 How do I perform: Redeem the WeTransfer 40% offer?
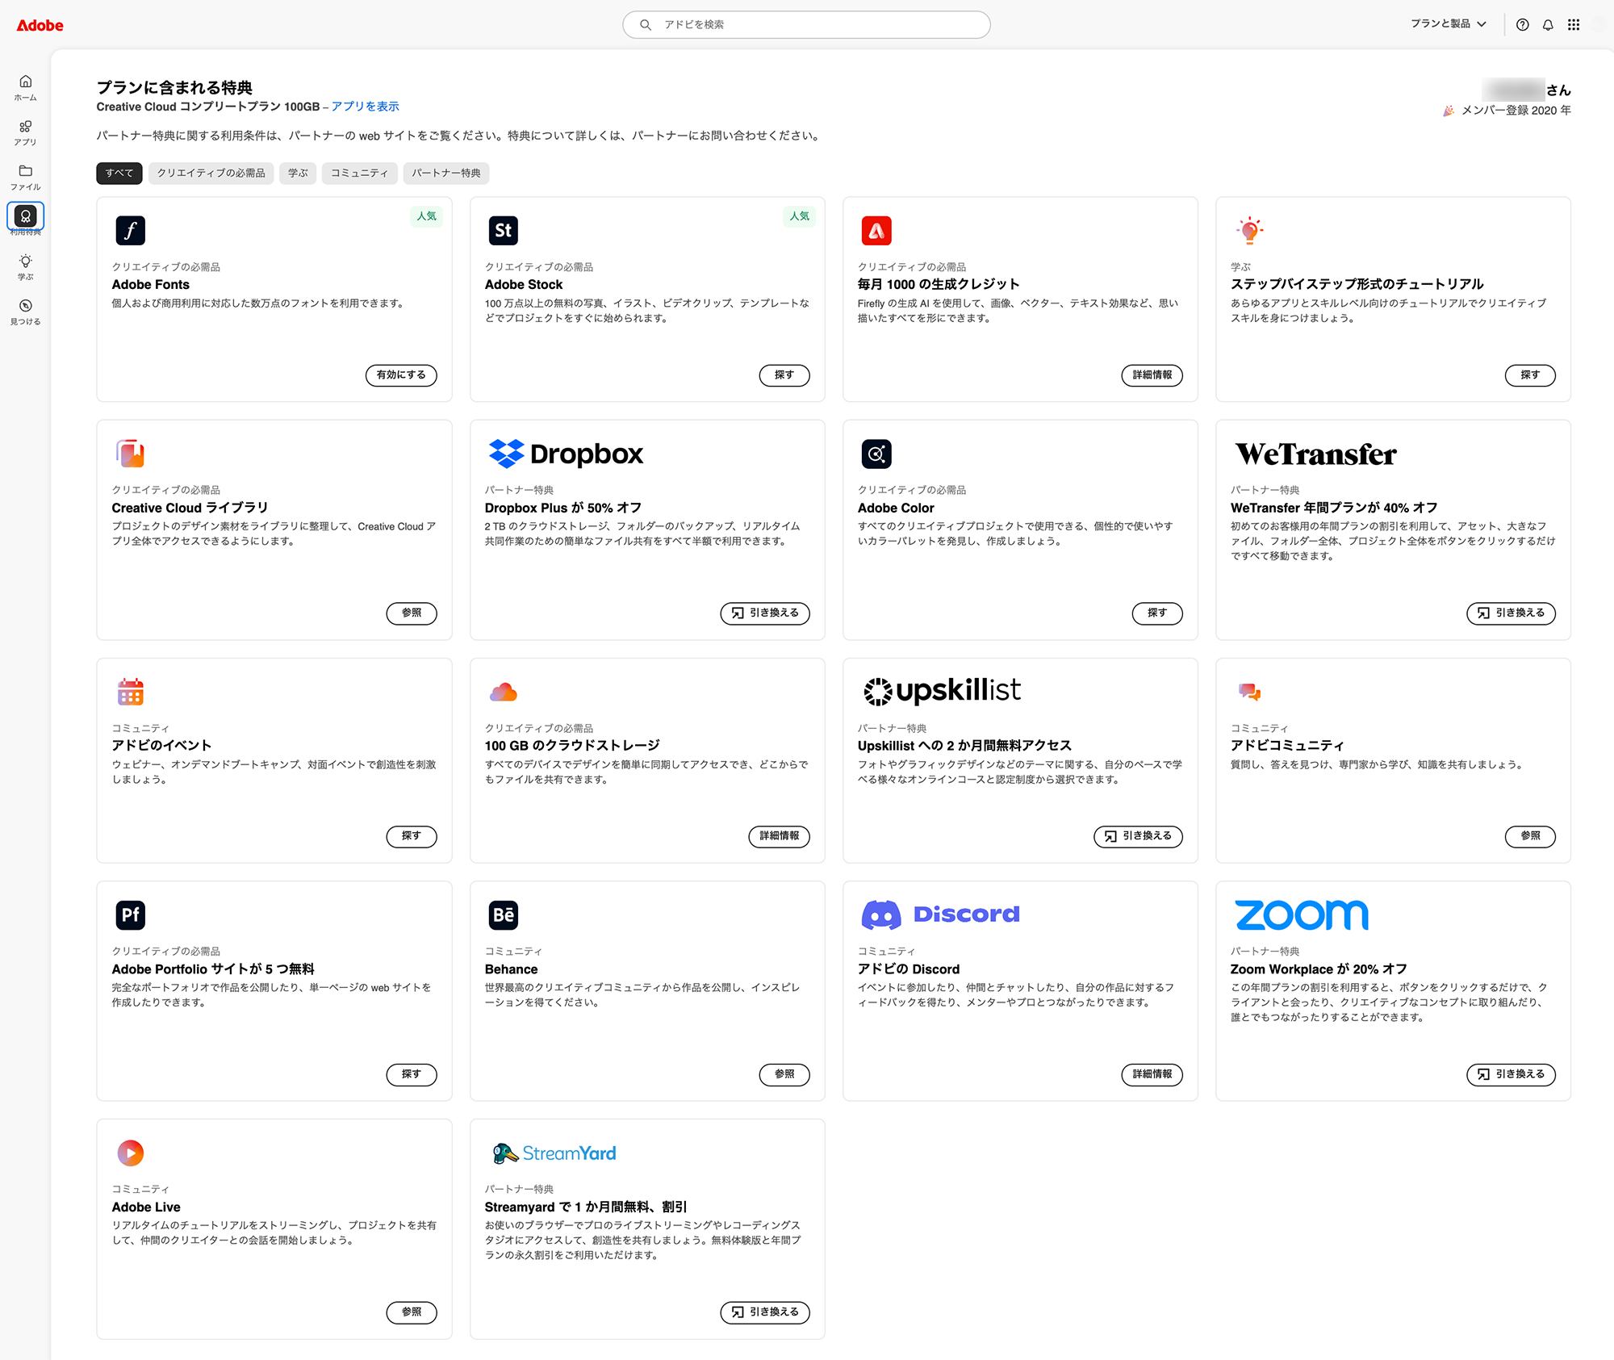(x=1511, y=613)
